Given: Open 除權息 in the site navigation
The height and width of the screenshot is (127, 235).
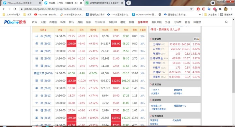Looking at the screenshot, I should (x=197, y=22).
